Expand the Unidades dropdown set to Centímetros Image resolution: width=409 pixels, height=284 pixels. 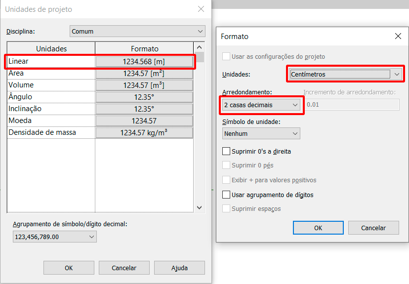[x=346, y=74]
